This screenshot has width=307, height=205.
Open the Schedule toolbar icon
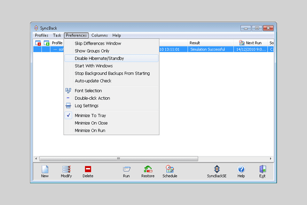click(170, 169)
